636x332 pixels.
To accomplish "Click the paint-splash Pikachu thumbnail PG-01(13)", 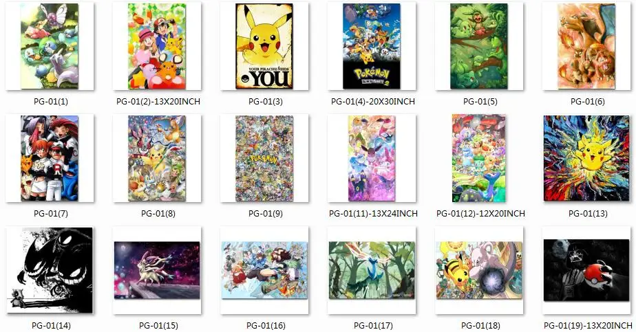I will (x=586, y=158).
